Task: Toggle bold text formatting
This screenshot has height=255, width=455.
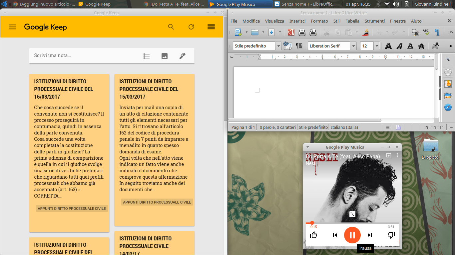Action: tap(388, 46)
